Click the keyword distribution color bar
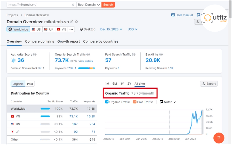Image resolution: width=232 pixels, height=145 pixels. pyautogui.click(x=86, y=68)
